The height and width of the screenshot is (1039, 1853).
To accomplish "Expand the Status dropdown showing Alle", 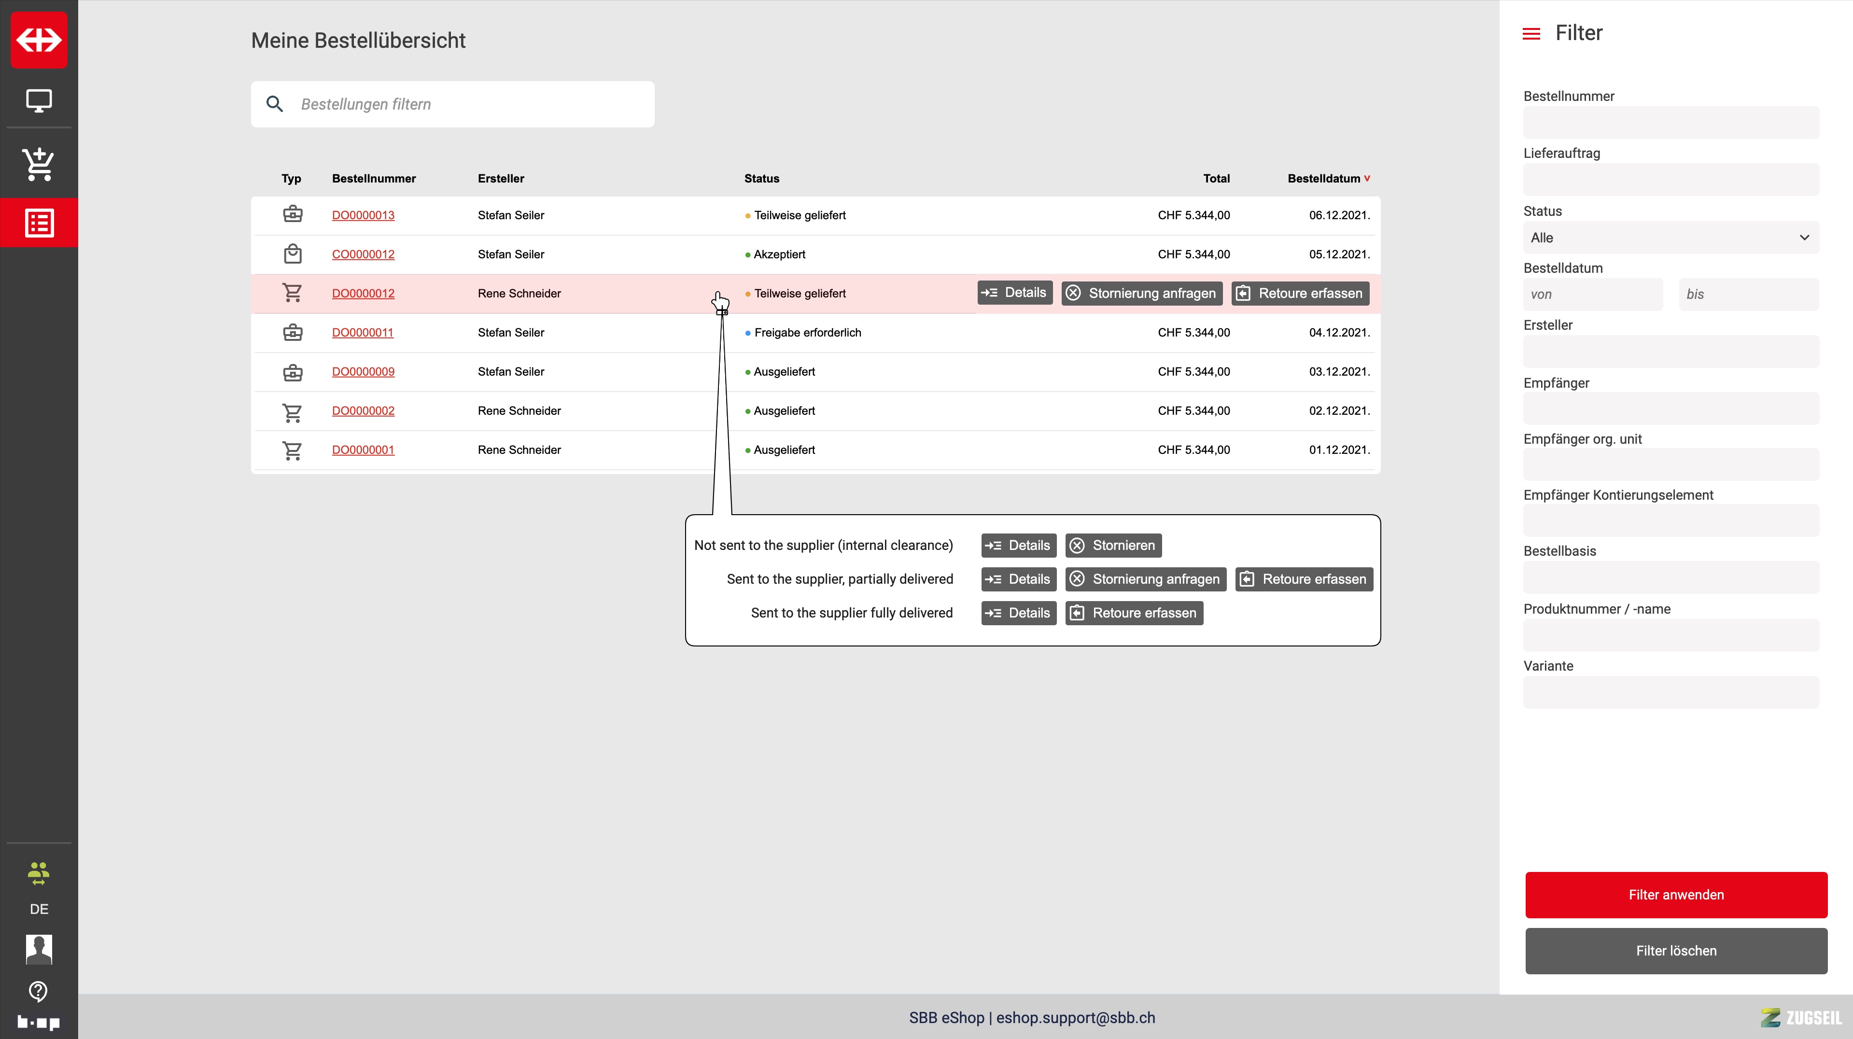I will pos(1671,238).
